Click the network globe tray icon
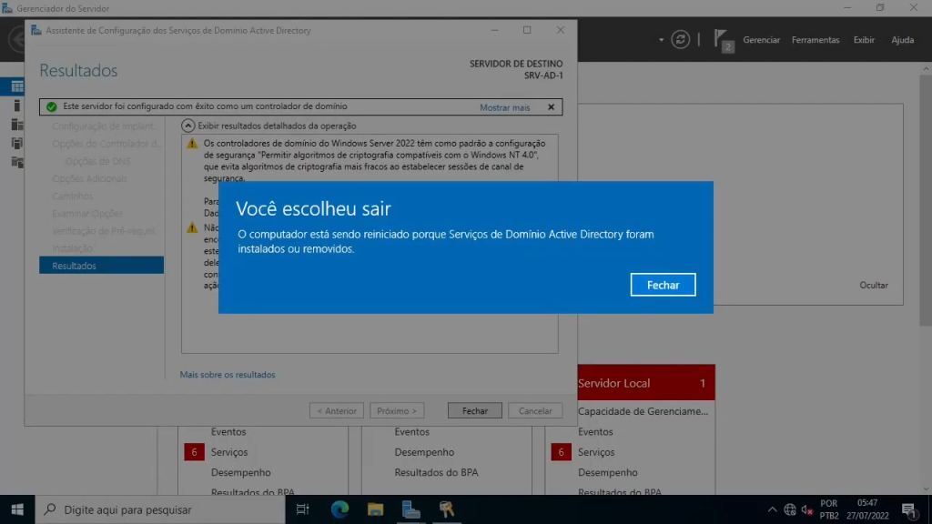The width and height of the screenshot is (932, 524). (x=789, y=509)
